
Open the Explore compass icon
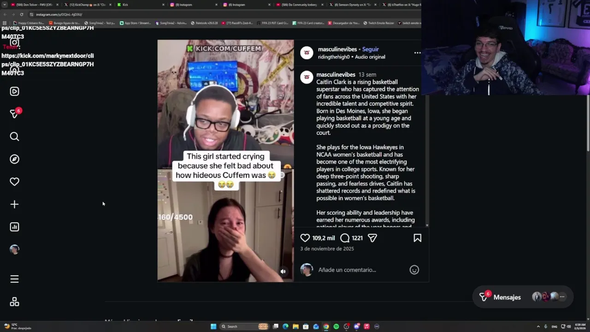14,159
